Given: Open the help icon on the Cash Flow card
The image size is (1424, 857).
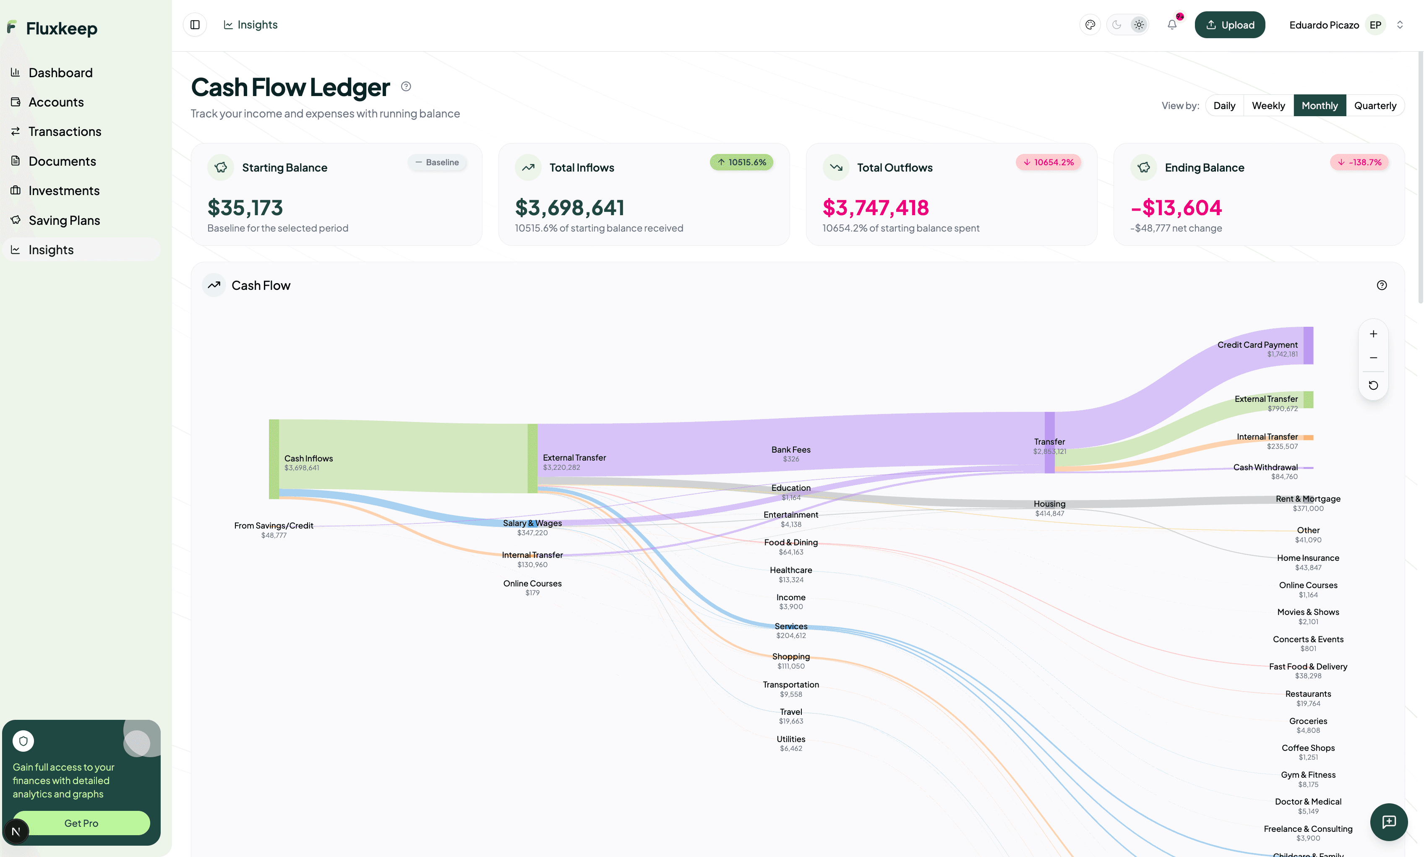Looking at the screenshot, I should tap(1382, 285).
